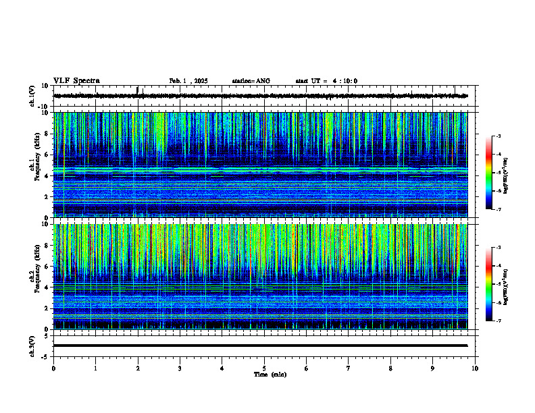Click the ch.2 spectrogram "6" kHz tick label
This screenshot has width=535, height=413.
[x=47, y=267]
